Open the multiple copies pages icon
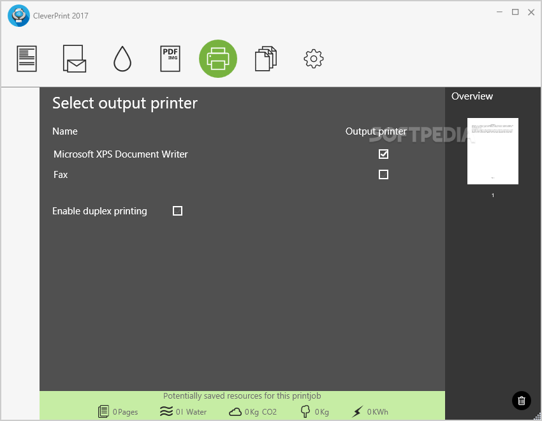This screenshot has width=542, height=421. (x=266, y=59)
